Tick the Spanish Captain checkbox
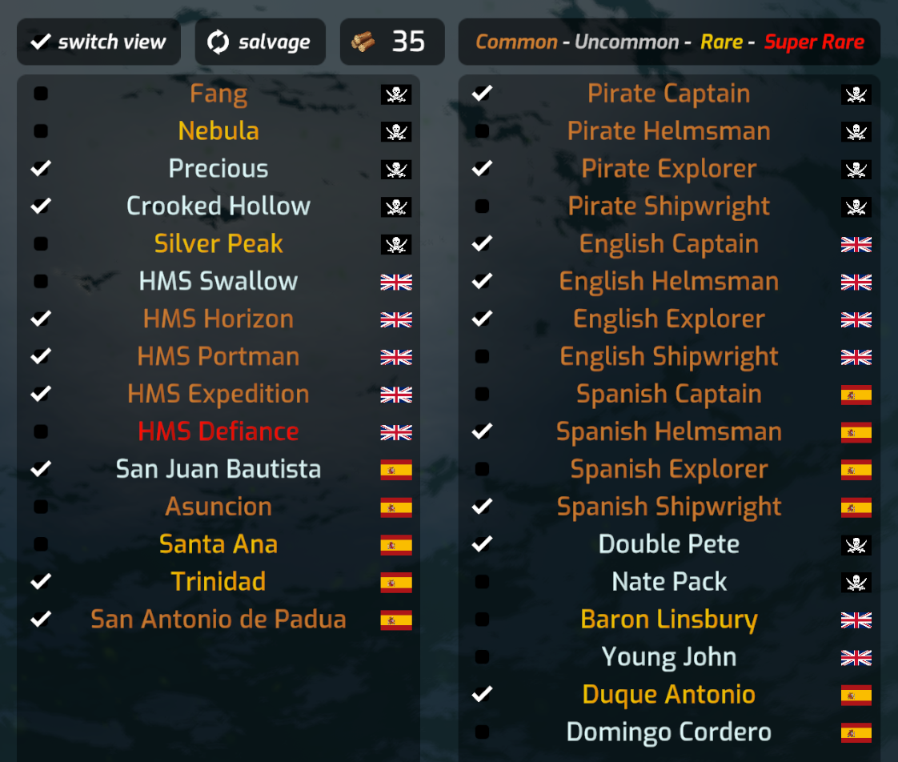 pos(482,394)
